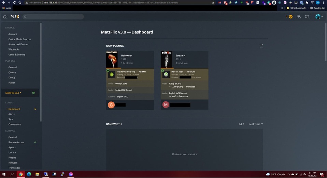Open File Explorer from the taskbar
327x178 pixels.
click(37, 174)
